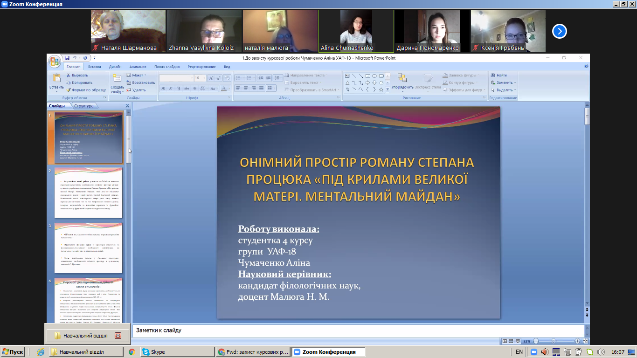The width and height of the screenshot is (637, 358).
Task: Click the Вставить (Paste) clipboard icon
Action: click(x=56, y=79)
